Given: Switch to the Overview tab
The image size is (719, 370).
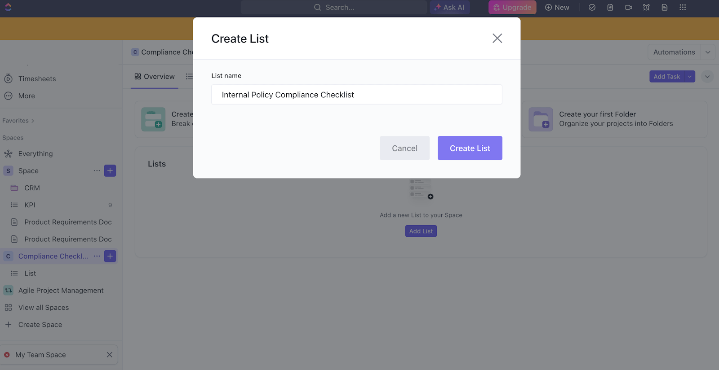Looking at the screenshot, I should [x=154, y=76].
